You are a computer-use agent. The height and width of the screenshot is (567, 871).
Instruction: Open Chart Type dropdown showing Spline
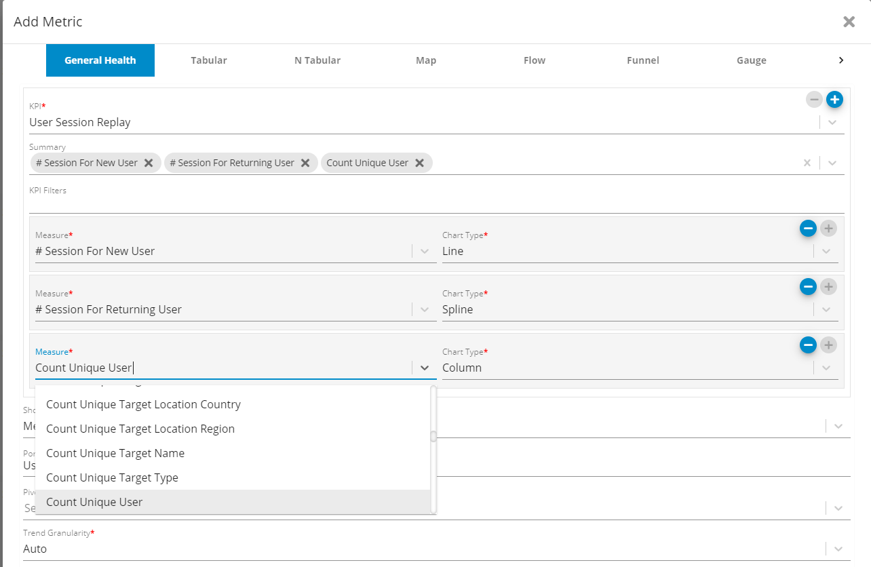coord(826,309)
